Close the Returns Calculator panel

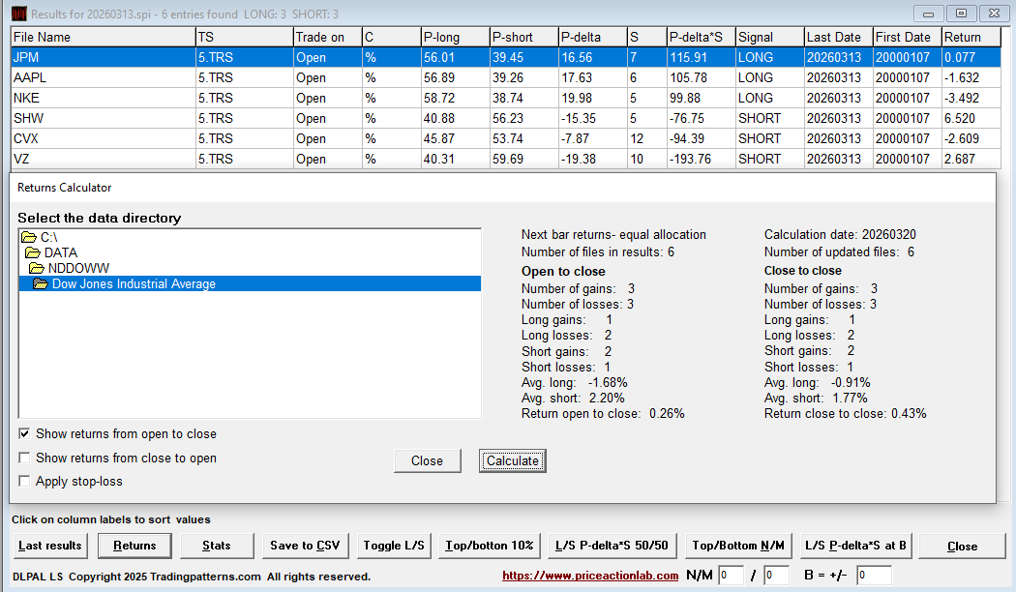coord(427,461)
